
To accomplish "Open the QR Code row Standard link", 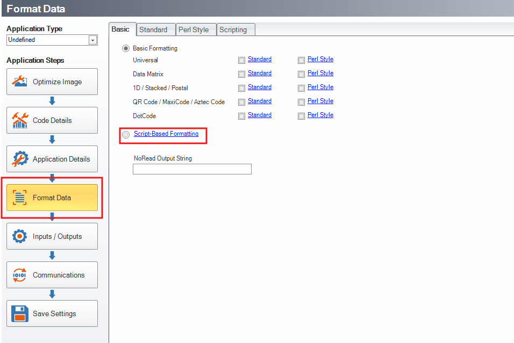I will point(260,101).
